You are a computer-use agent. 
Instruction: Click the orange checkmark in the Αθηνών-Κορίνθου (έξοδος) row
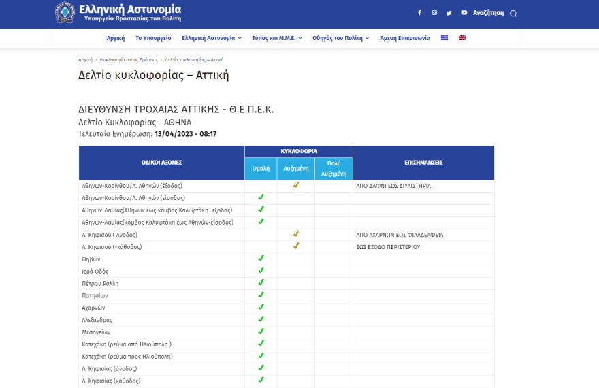(296, 185)
